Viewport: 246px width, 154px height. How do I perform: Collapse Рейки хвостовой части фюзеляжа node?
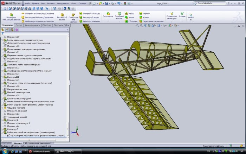pos(1,132)
